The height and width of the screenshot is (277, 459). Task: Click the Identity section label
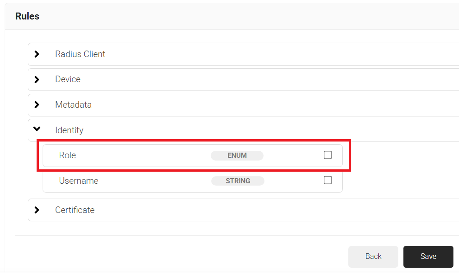[69, 130]
